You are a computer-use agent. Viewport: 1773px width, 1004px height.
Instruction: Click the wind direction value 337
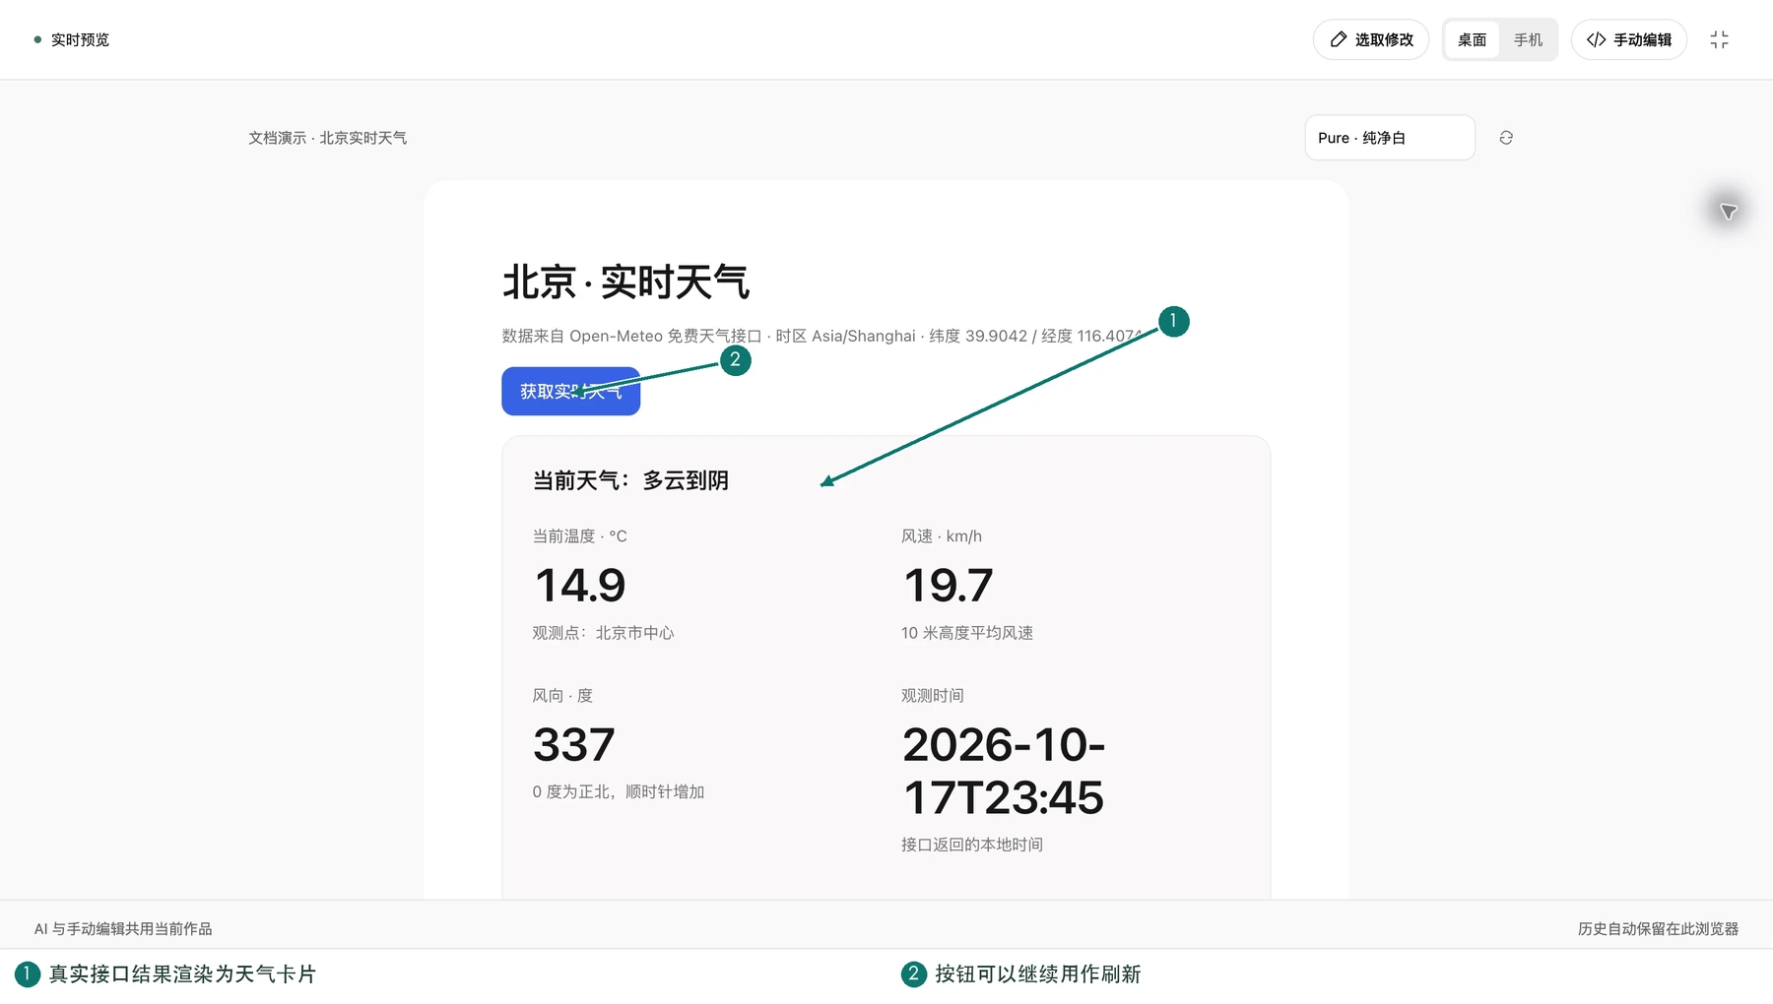click(x=574, y=745)
